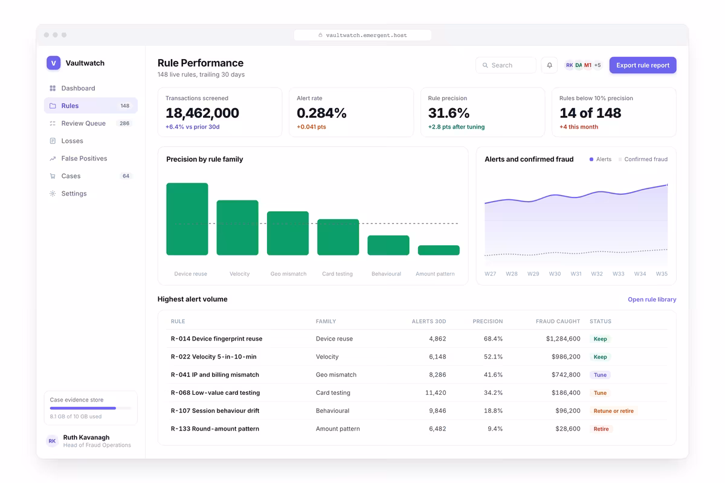Click the RK avatar in header
Image resolution: width=725 pixels, height=483 pixels.
tap(569, 65)
